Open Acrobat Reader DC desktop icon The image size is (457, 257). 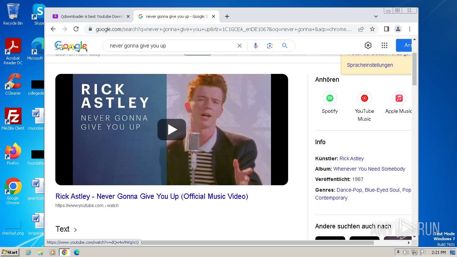(13, 51)
